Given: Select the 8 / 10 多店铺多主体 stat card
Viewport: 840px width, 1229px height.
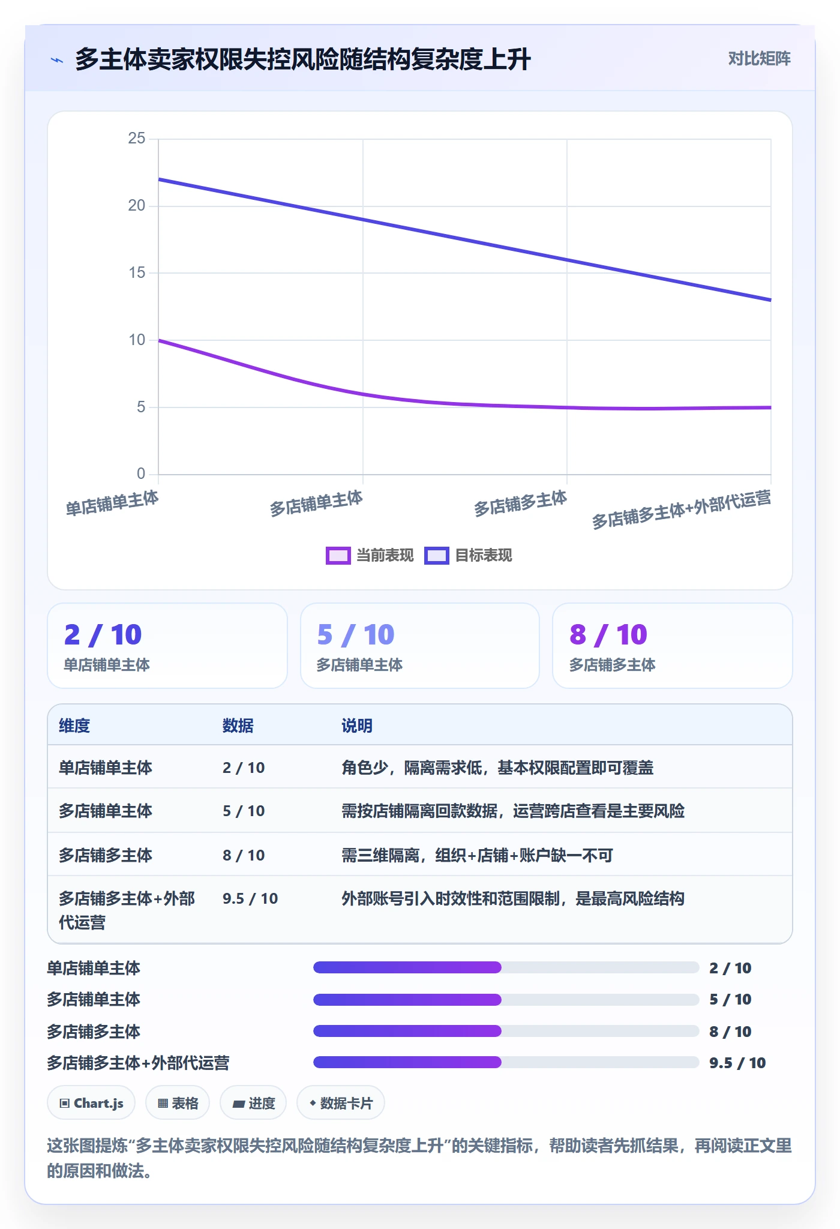Looking at the screenshot, I should pyautogui.click(x=673, y=646).
